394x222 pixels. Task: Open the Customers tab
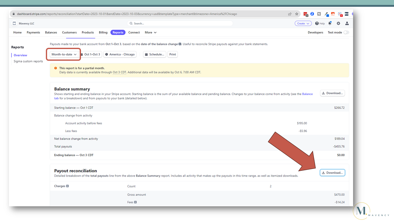pos(69,32)
